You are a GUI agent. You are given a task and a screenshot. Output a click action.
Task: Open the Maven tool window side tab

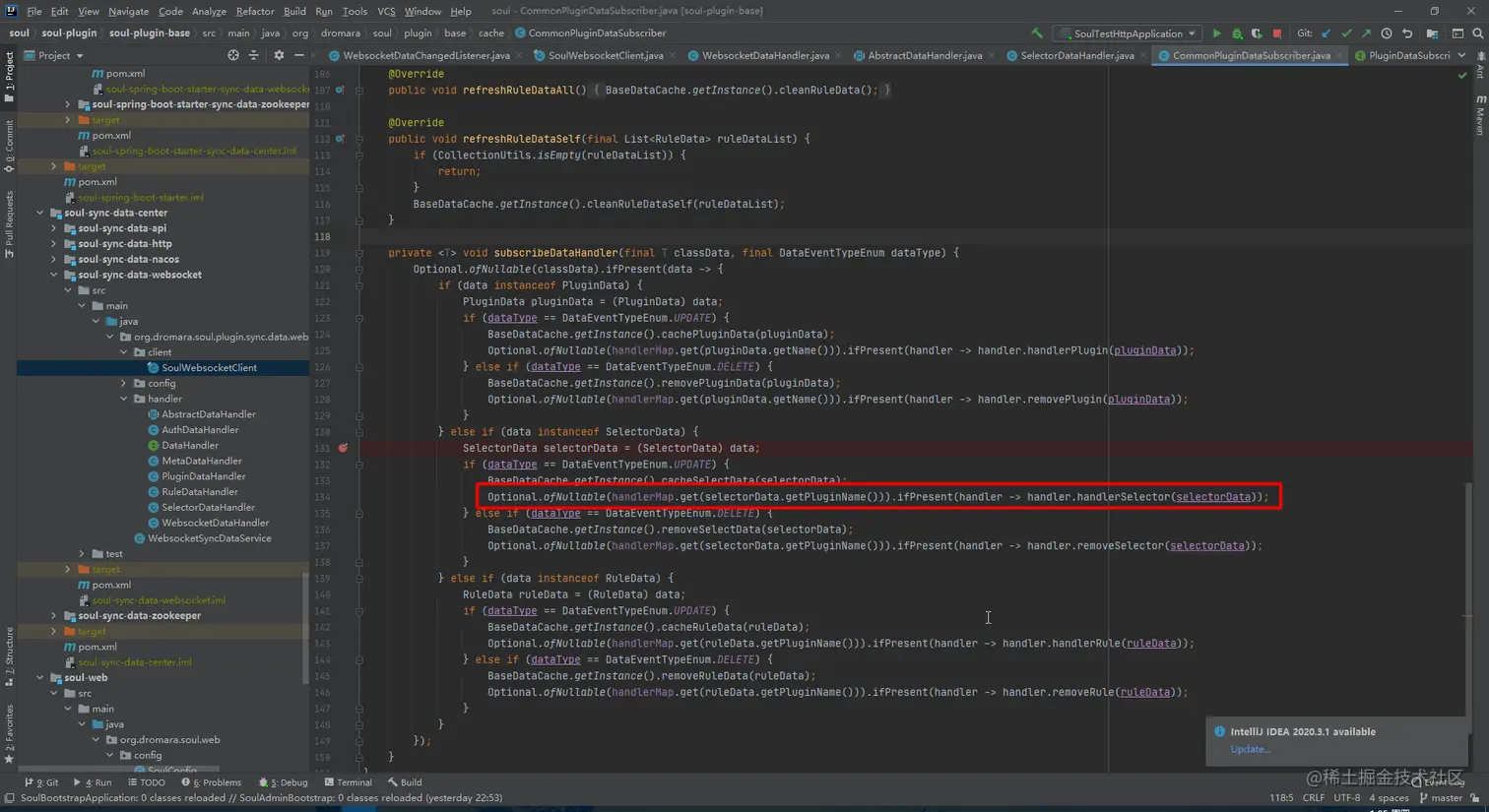point(1480,115)
